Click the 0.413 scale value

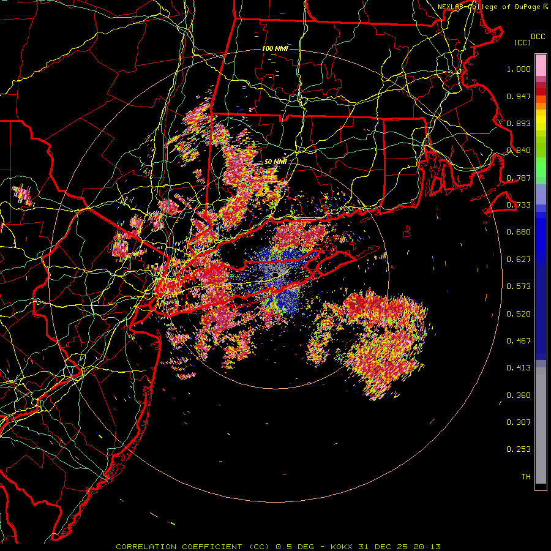[x=519, y=368]
